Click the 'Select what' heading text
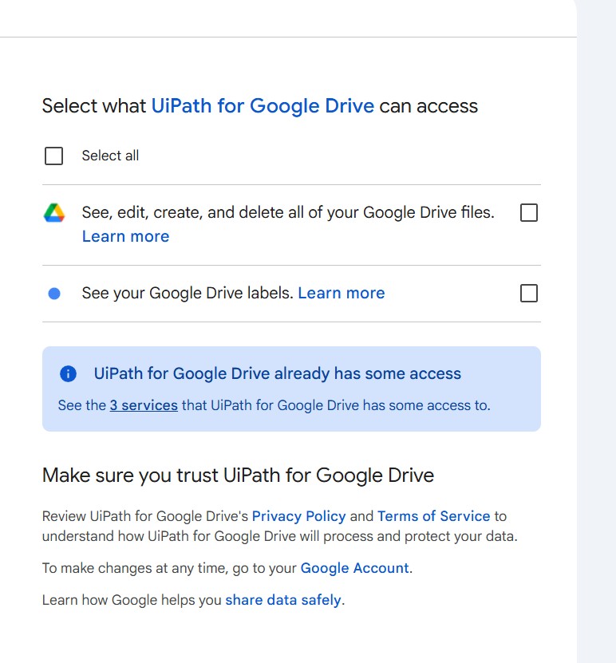This screenshot has width=616, height=663. click(x=94, y=106)
